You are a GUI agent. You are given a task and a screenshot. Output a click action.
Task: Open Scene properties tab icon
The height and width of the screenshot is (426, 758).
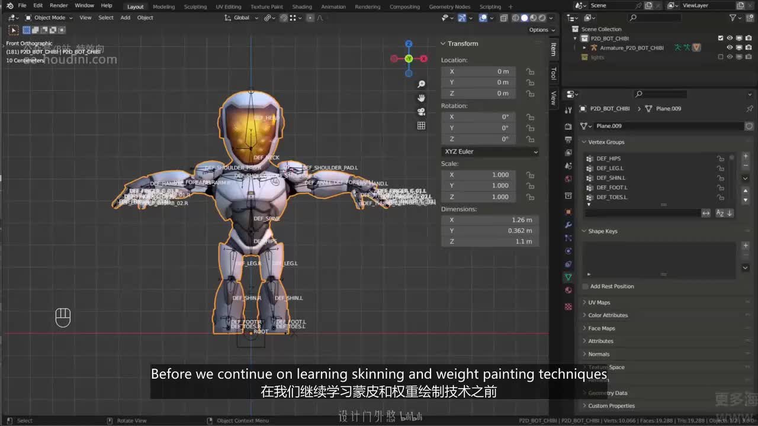(568, 166)
